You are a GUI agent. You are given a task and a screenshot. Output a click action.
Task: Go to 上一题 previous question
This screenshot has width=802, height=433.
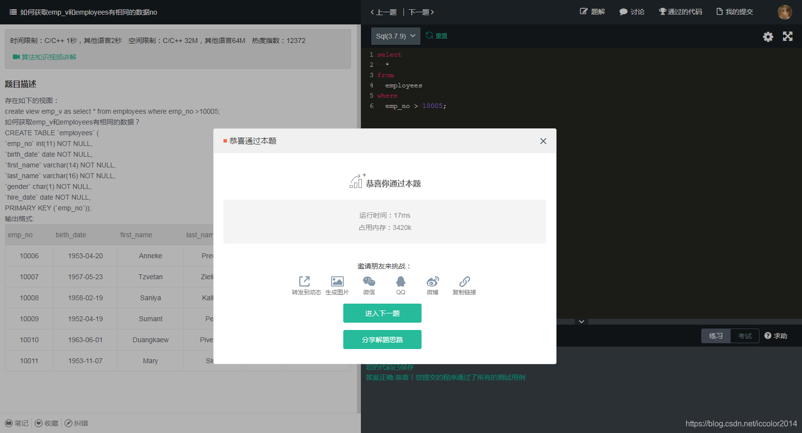click(x=384, y=12)
